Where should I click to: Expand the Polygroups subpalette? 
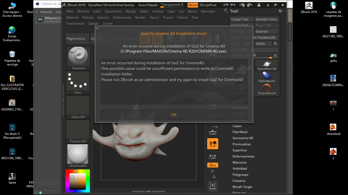click(240, 175)
